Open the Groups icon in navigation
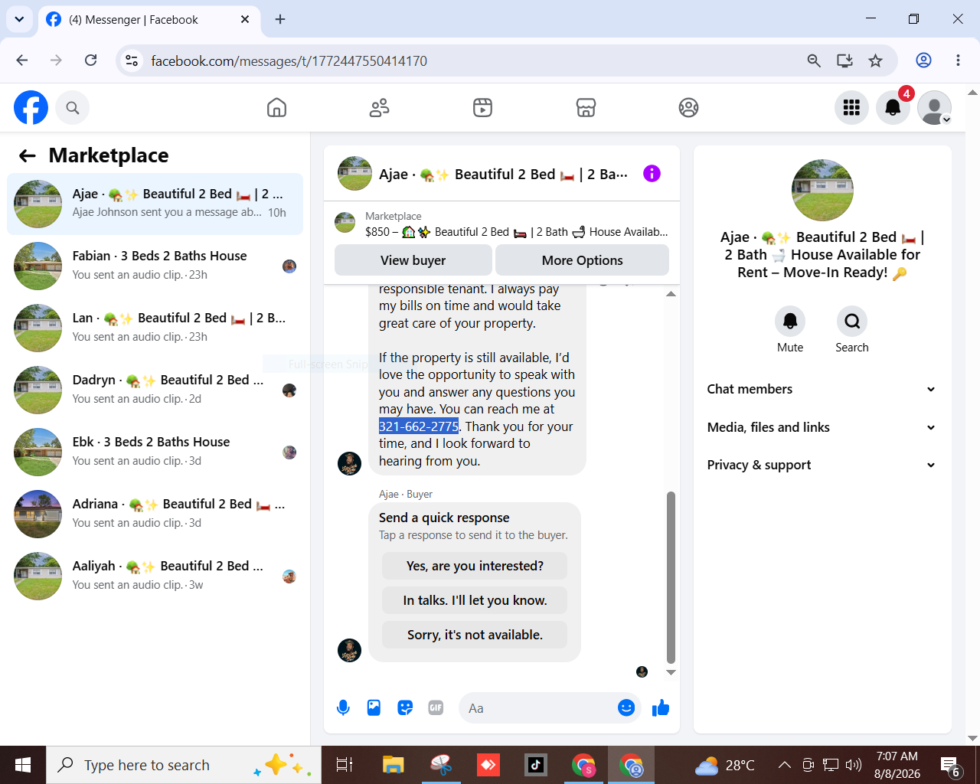 pyautogui.click(x=689, y=108)
